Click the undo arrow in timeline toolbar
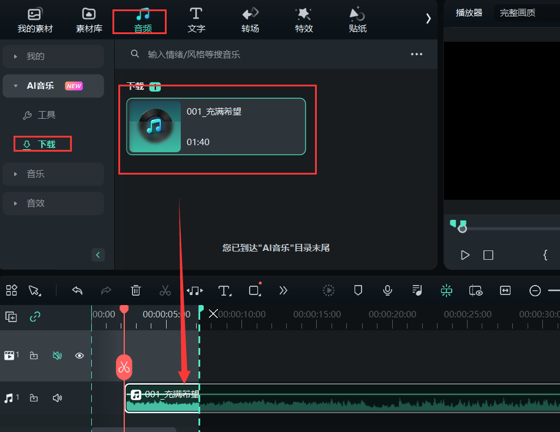 pos(77,290)
